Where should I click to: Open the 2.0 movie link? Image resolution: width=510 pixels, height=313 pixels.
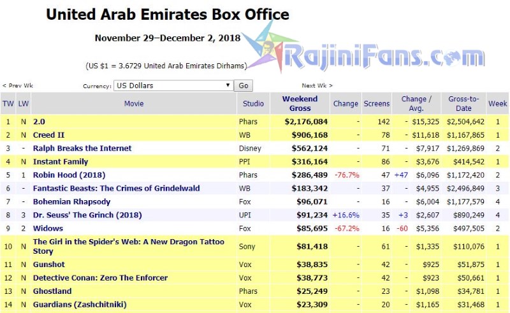pos(40,122)
